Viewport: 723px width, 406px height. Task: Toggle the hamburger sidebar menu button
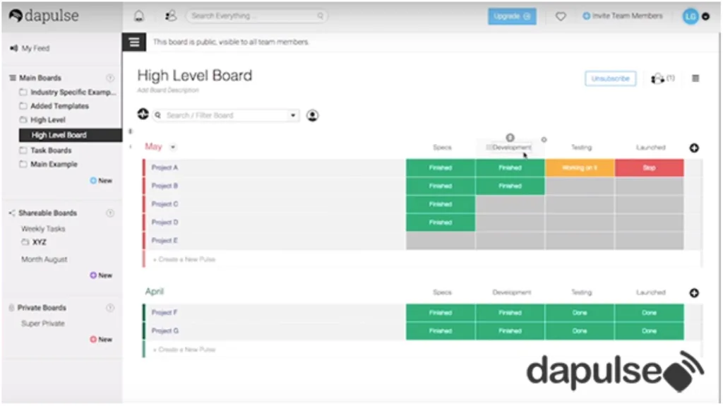134,42
